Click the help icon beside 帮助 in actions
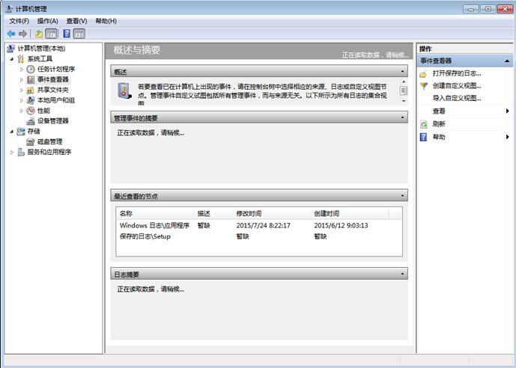This screenshot has width=516, height=368. [x=424, y=137]
